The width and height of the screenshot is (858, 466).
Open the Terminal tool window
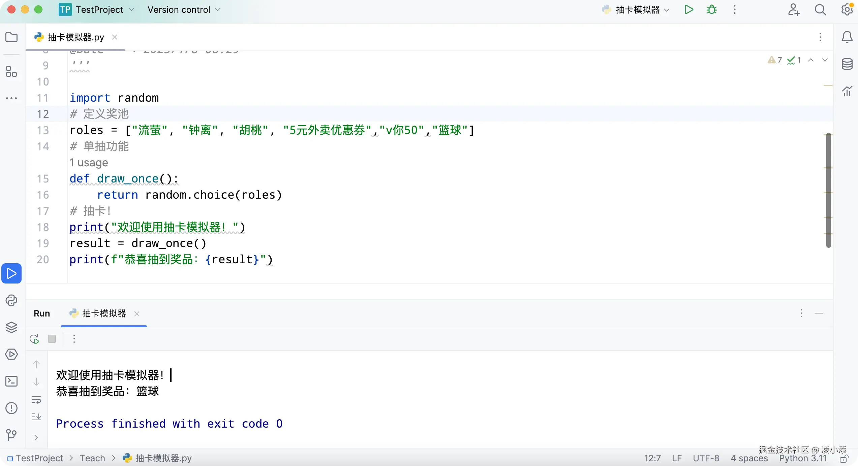point(11,381)
